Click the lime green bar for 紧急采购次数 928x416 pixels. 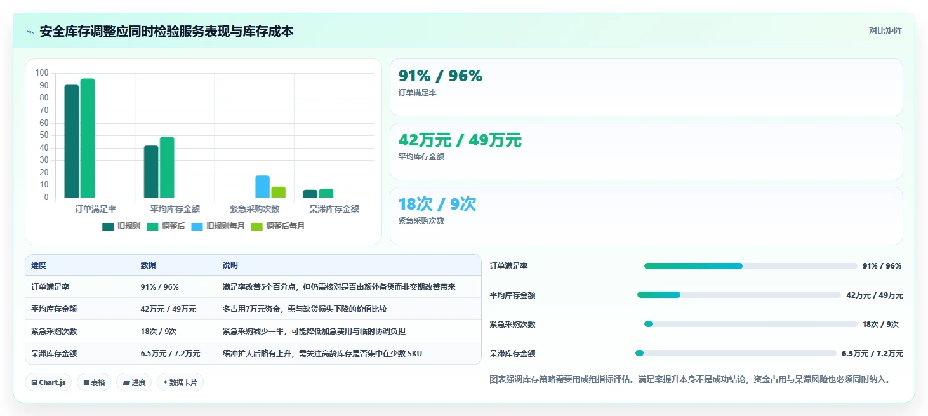279,192
